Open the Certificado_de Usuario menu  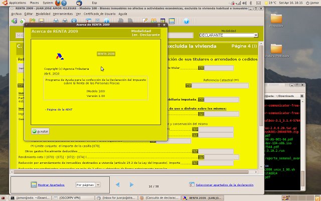[x=100, y=14]
